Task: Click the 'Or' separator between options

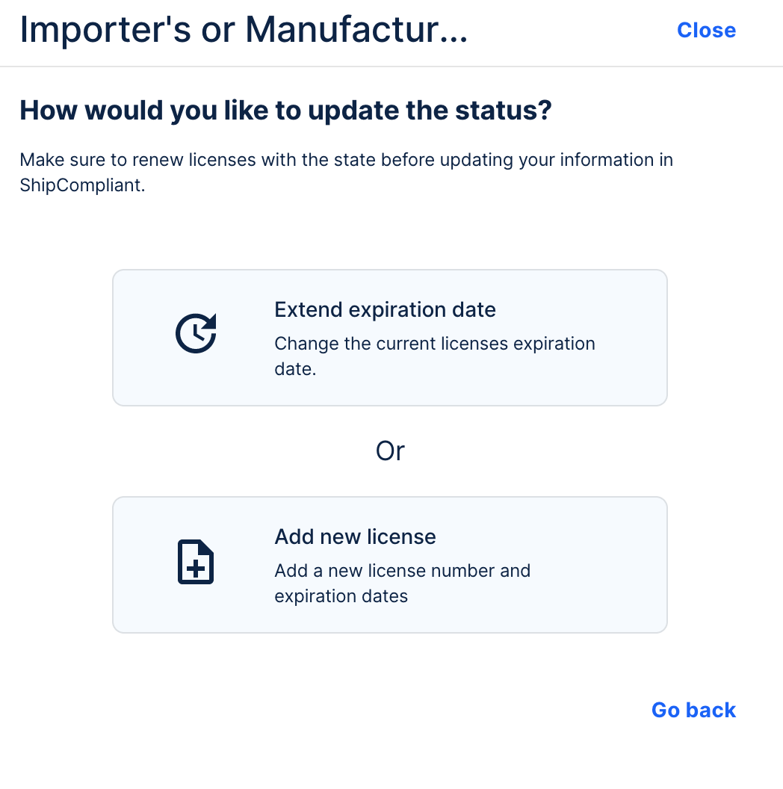Action: tap(390, 451)
